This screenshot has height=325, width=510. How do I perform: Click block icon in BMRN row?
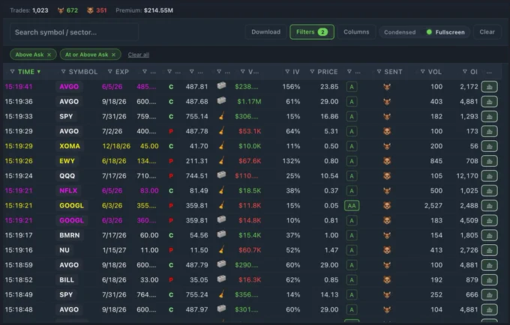221,234
